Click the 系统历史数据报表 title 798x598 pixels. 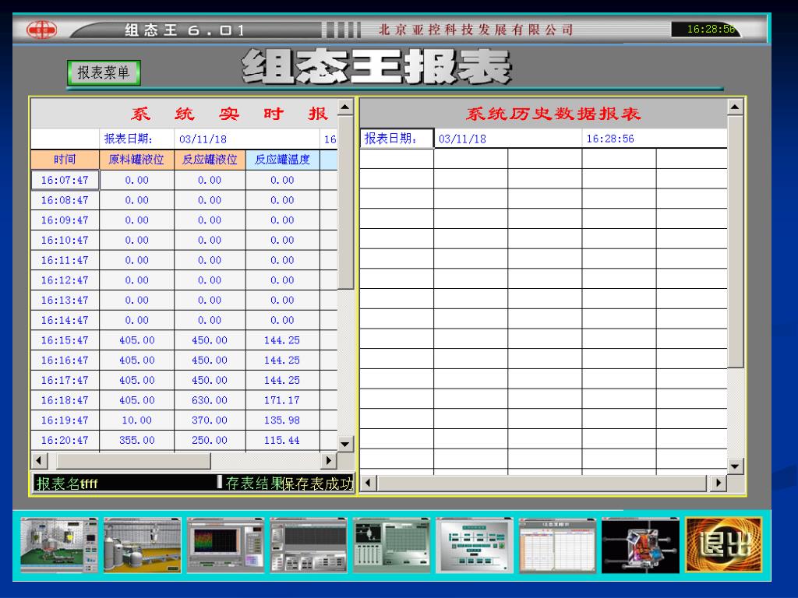coord(553,114)
